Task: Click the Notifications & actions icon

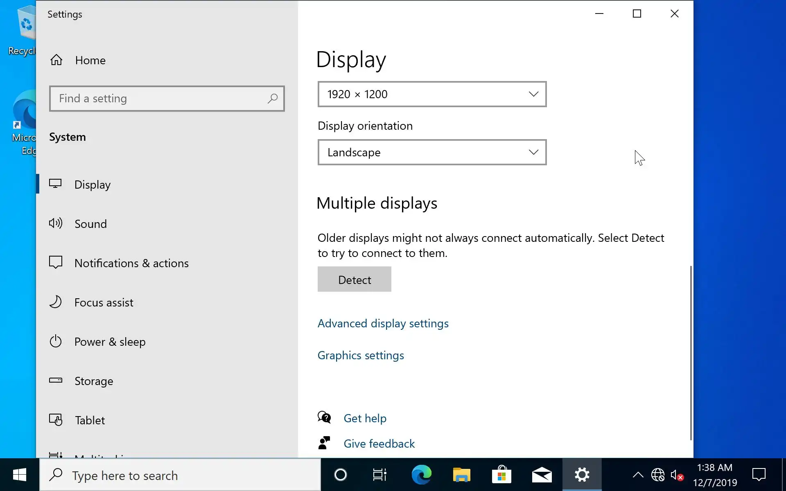Action: coord(56,262)
